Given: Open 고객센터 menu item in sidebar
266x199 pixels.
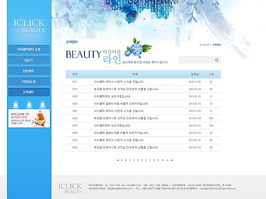Looking at the screenshot, I should coord(29,92).
